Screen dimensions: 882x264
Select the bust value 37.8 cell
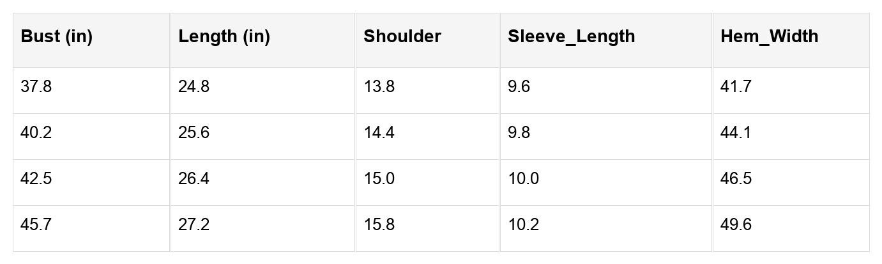(36, 87)
